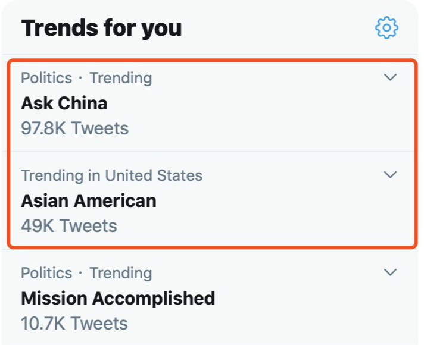View the Asian American trend title
Image resolution: width=424 pixels, height=345 pixels.
click(89, 201)
